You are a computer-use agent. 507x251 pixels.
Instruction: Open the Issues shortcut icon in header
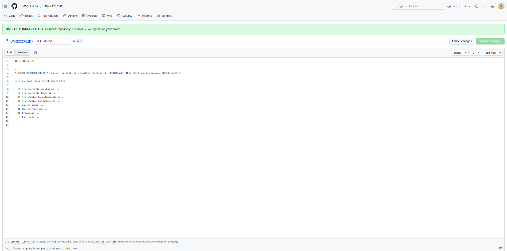[477, 6]
